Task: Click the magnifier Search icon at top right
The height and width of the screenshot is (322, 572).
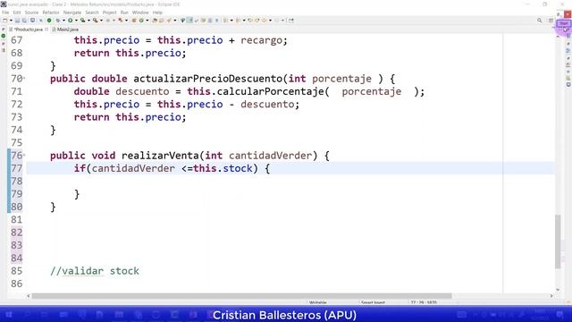Action: click(540, 21)
